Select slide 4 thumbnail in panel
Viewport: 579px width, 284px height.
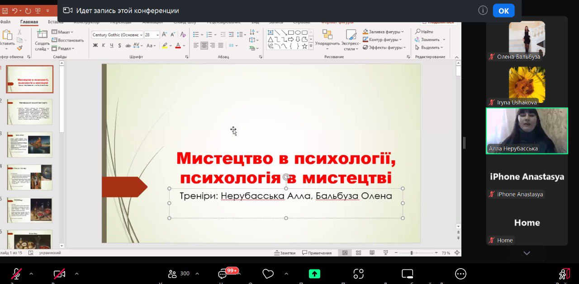coord(30,177)
